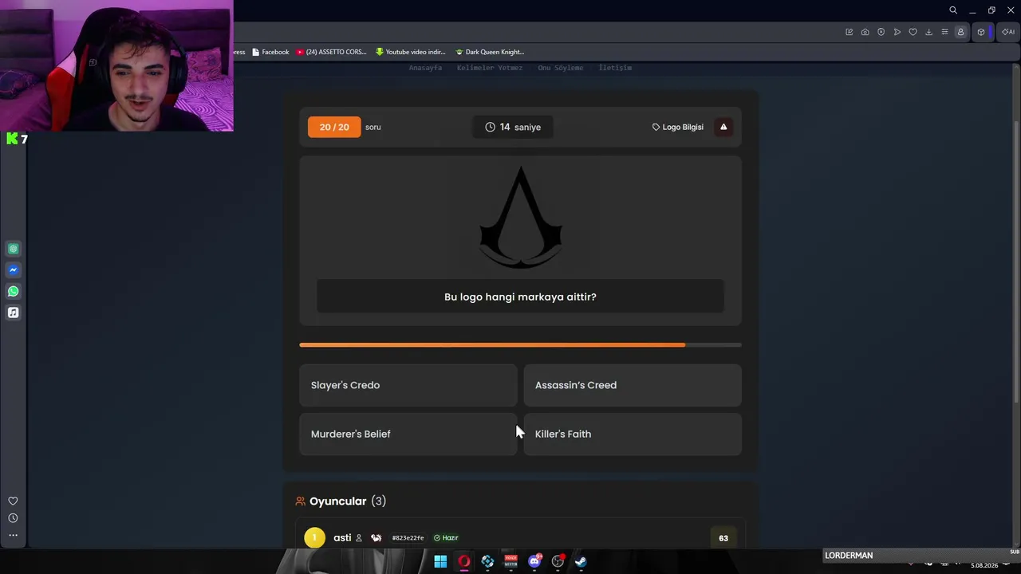This screenshot has height=574, width=1021.
Task: Open Messenger from the browser sidebar
Action: click(13, 270)
